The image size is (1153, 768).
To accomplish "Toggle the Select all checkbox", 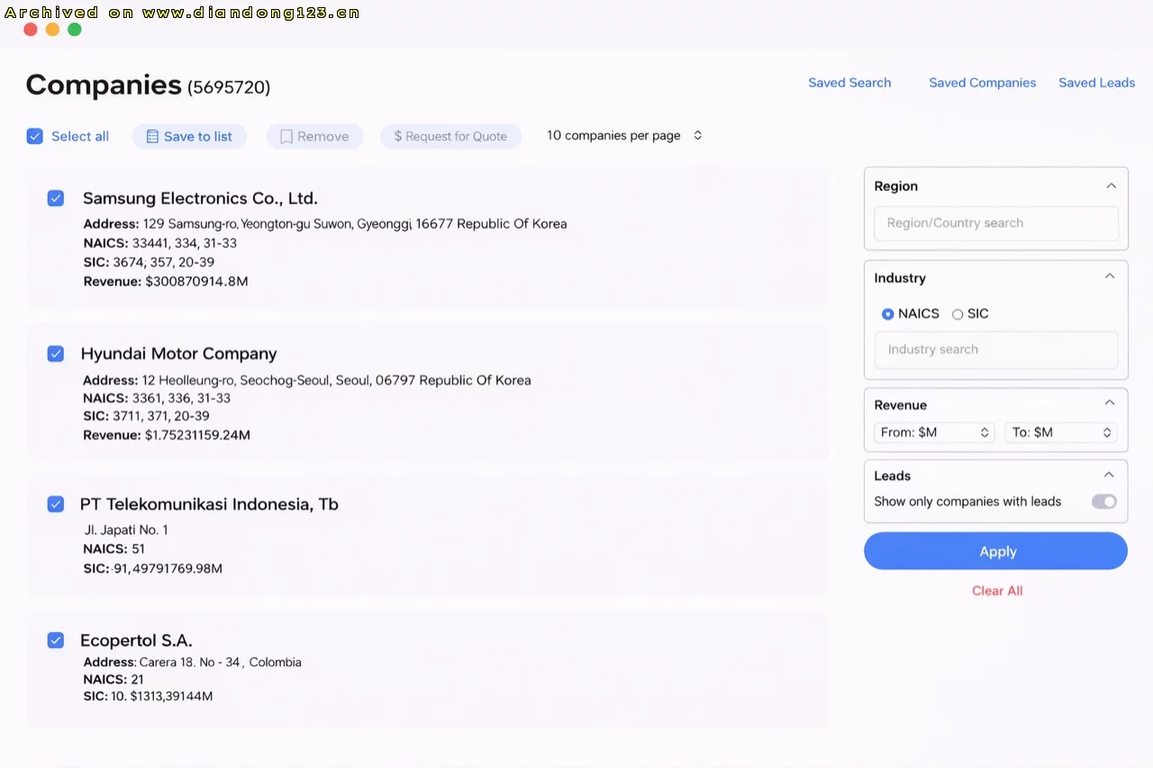I will (x=35, y=136).
